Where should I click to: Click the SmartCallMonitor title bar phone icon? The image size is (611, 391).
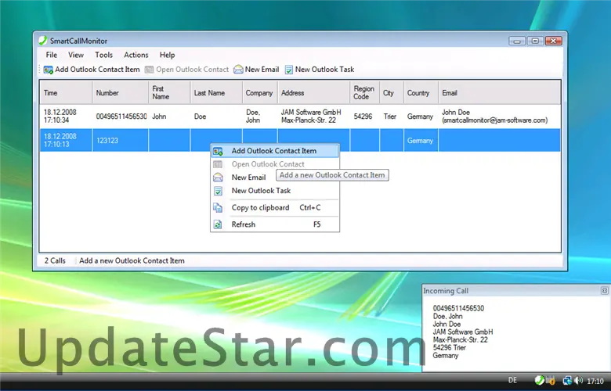42,41
